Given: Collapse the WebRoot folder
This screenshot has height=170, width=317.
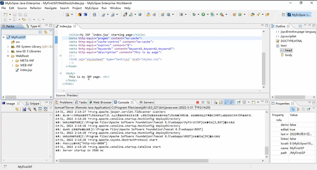Looking at the screenshot, I should (8, 56).
